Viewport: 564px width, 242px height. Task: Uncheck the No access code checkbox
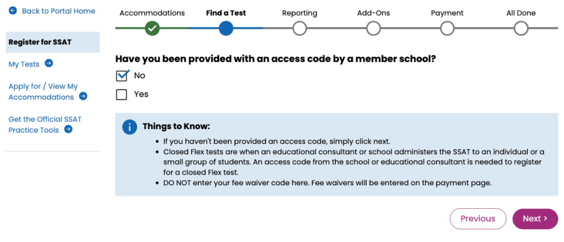tap(122, 76)
